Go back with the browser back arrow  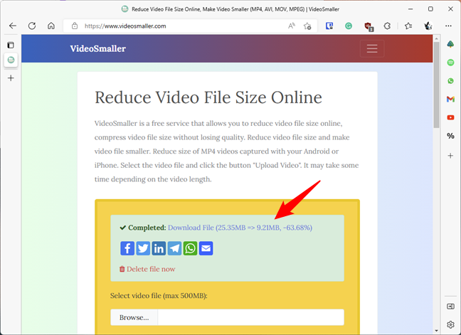pyautogui.click(x=13, y=26)
